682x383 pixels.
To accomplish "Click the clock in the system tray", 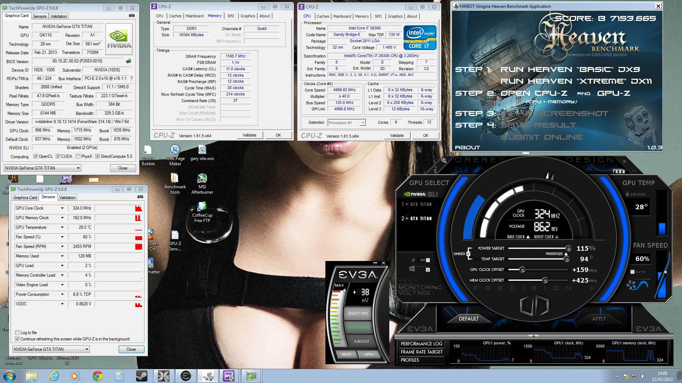I will (x=662, y=376).
